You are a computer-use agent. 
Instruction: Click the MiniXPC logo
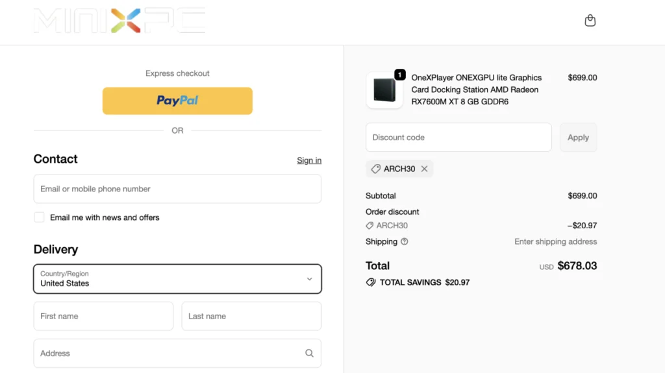pos(120,21)
